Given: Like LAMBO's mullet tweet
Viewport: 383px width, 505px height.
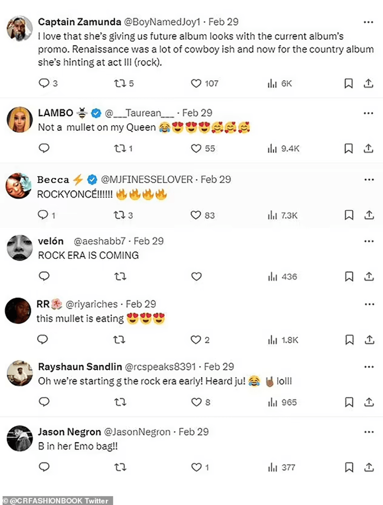Looking at the screenshot, I should [x=196, y=149].
